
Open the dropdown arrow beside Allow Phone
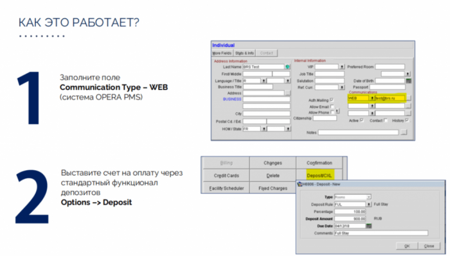[337, 111]
